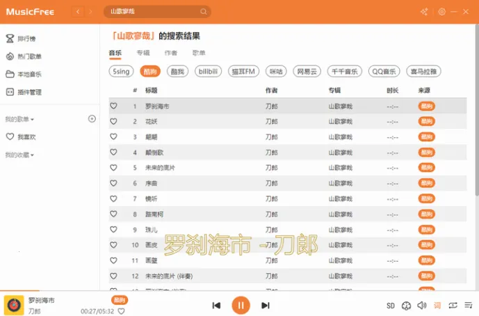Go back with the left arrow

(x=78, y=12)
